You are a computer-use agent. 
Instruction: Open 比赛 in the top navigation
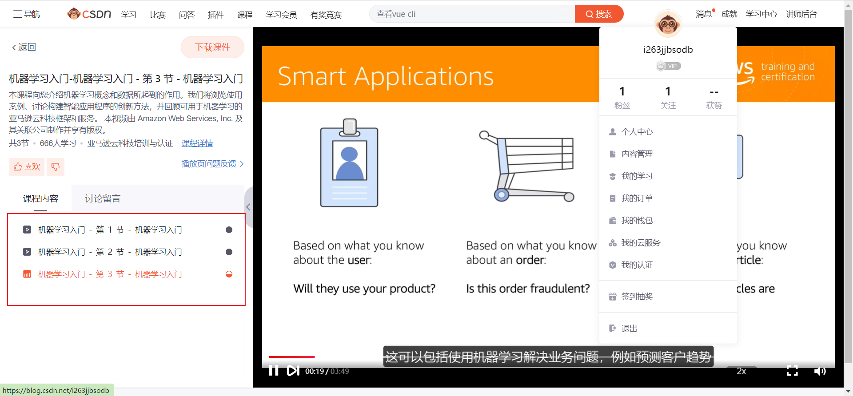[158, 15]
